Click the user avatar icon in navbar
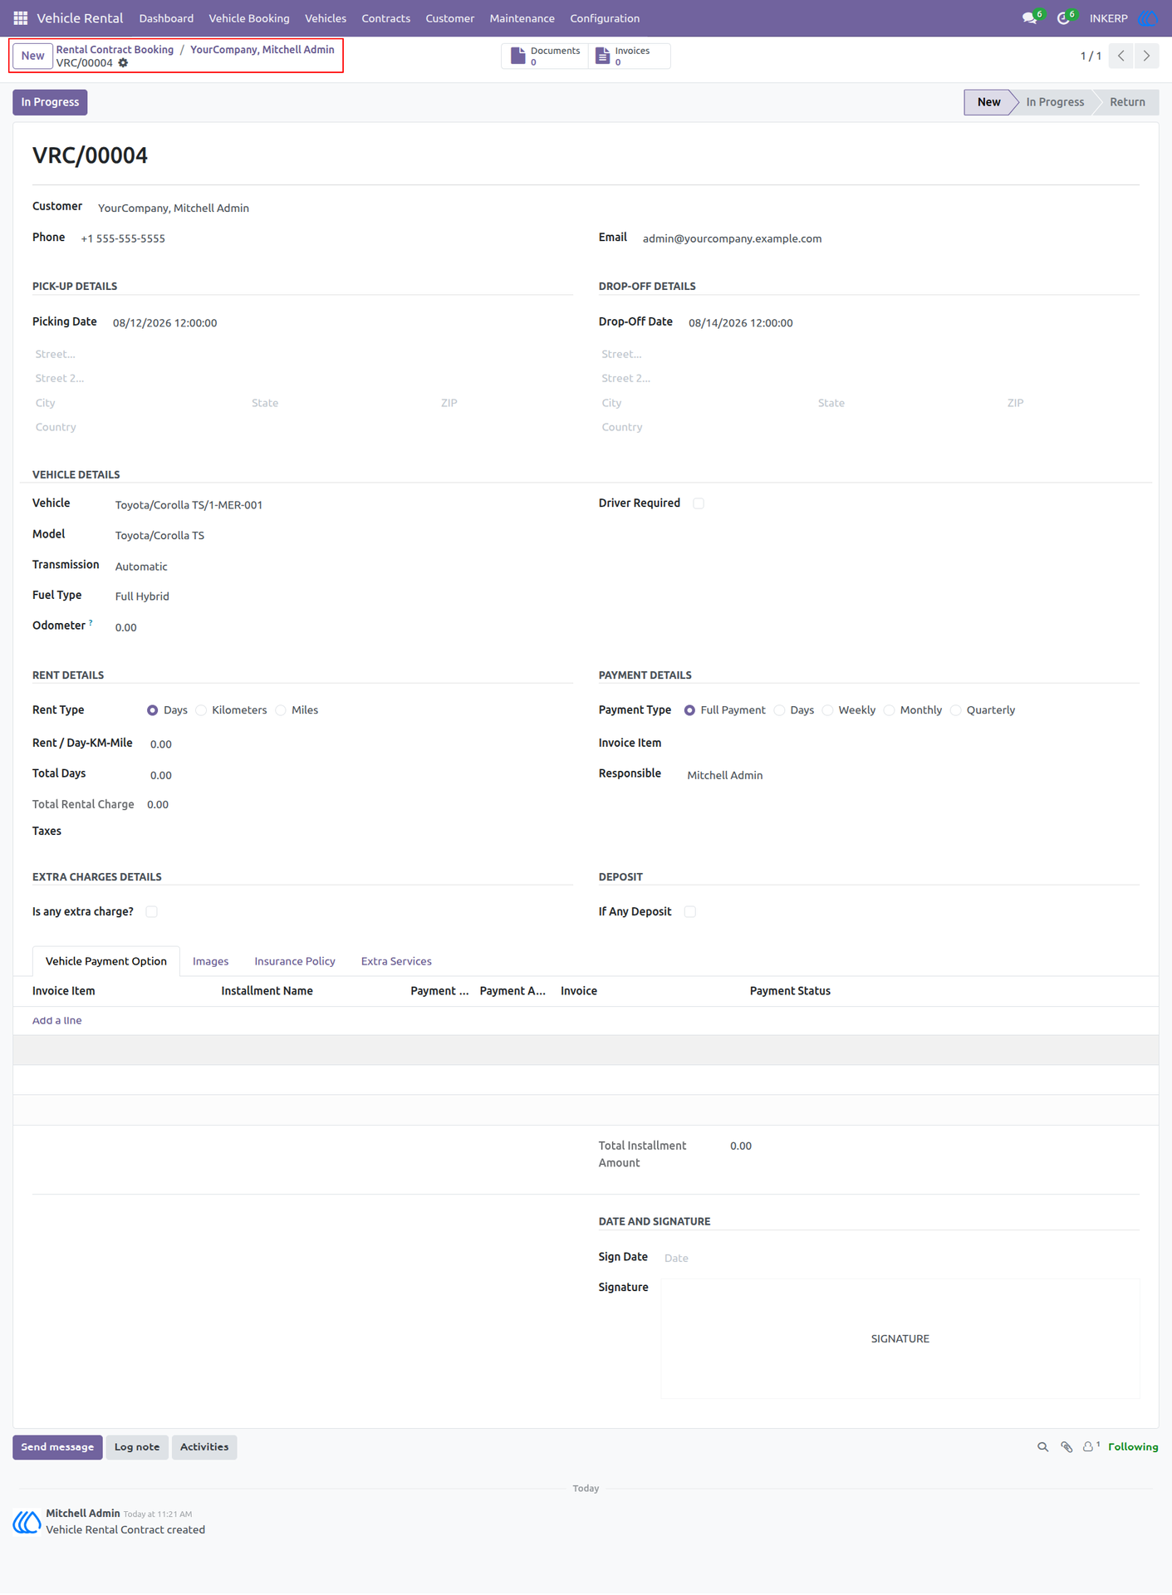This screenshot has height=1595, width=1172. [1149, 18]
